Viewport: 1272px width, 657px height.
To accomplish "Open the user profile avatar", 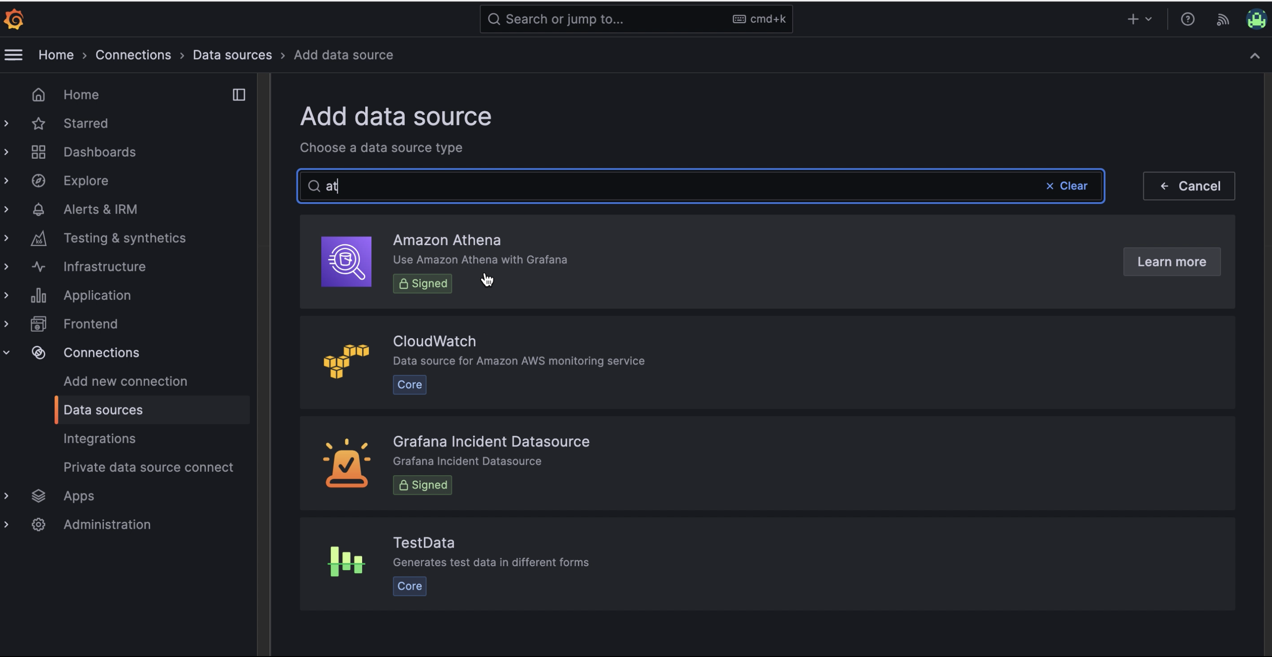I will tap(1257, 19).
